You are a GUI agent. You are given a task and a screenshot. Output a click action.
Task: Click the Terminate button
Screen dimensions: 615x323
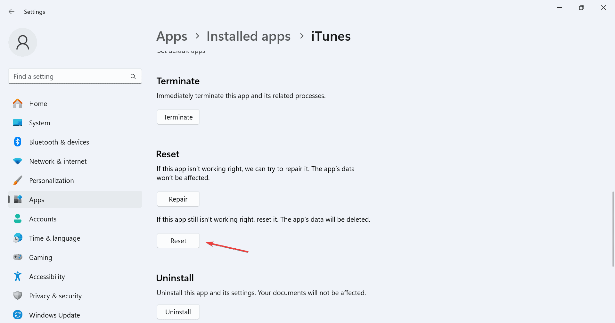coord(178,117)
